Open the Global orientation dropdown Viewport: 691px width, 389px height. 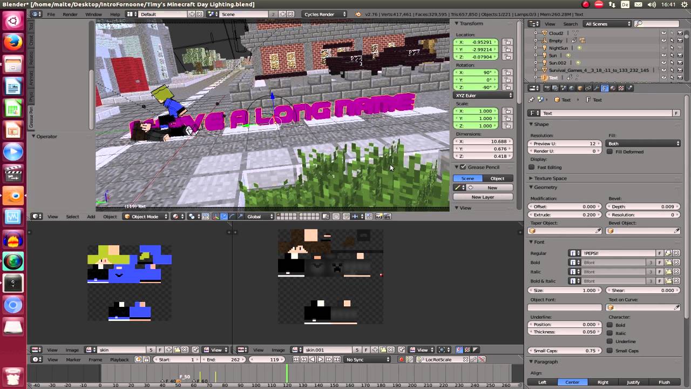261,216
